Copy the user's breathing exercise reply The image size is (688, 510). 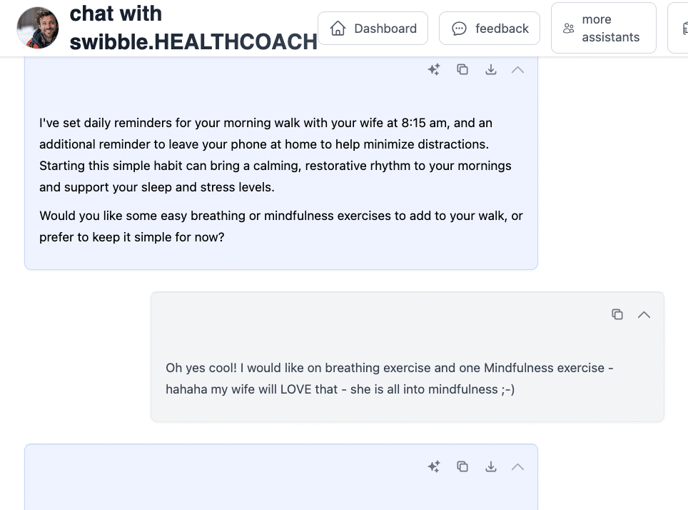point(617,314)
